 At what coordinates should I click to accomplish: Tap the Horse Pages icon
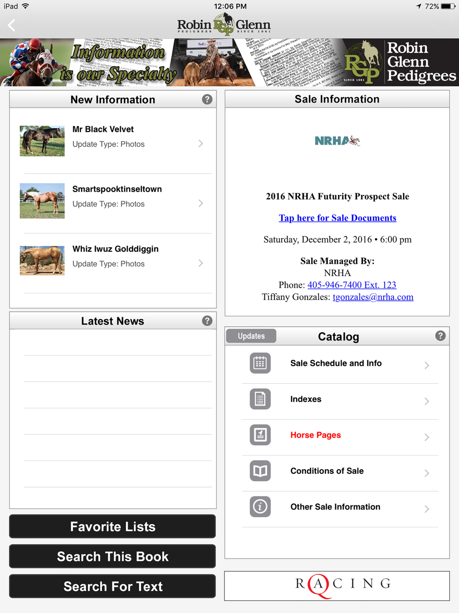(260, 435)
